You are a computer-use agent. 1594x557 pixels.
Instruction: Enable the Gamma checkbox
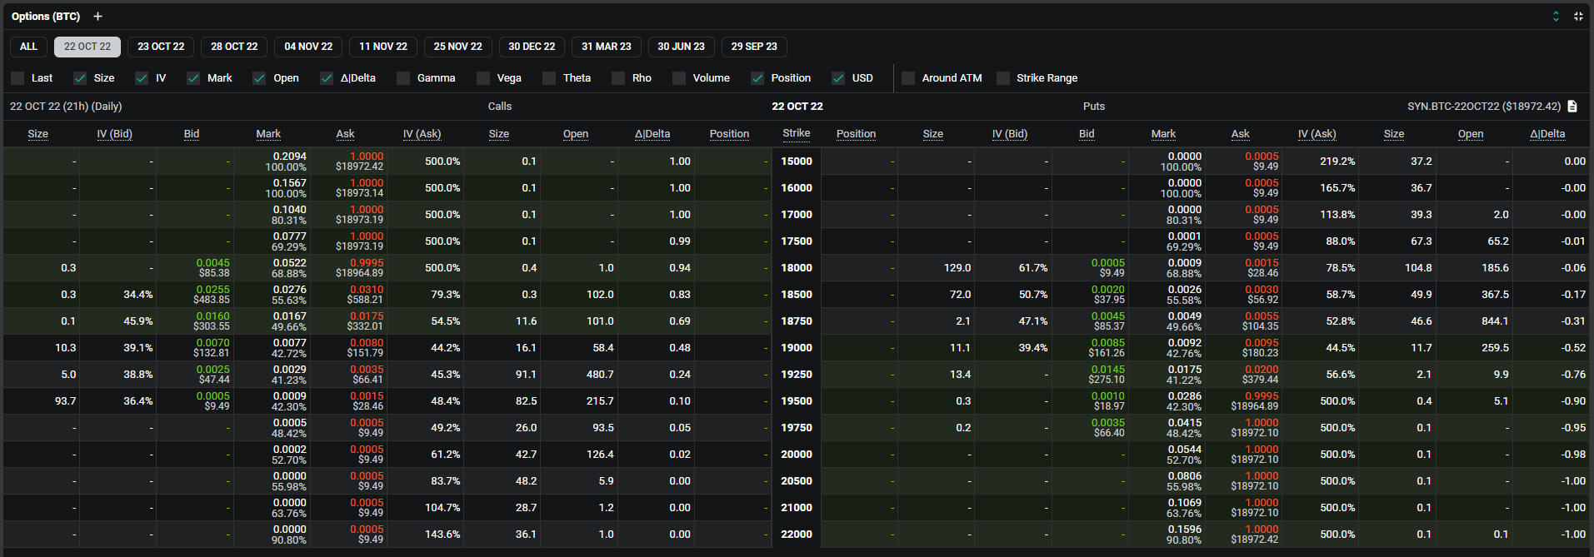404,78
